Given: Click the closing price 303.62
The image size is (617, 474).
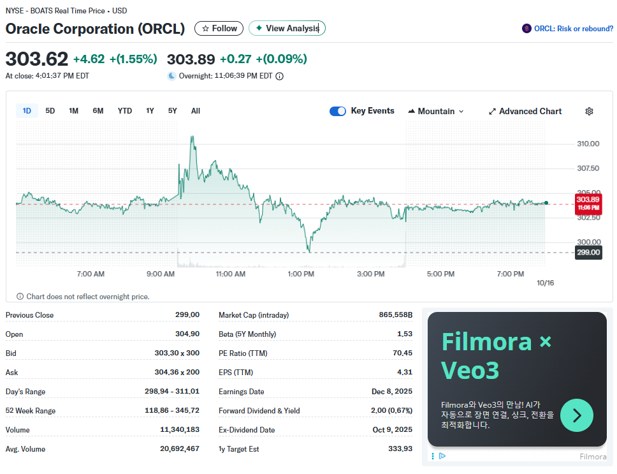Looking at the screenshot, I should [36, 59].
